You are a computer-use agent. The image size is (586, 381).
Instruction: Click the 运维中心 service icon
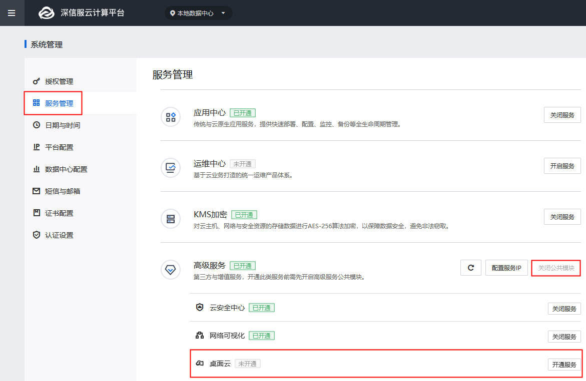coord(171,168)
